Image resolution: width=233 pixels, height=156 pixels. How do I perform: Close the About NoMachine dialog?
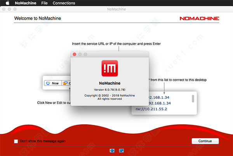pos(75,54)
